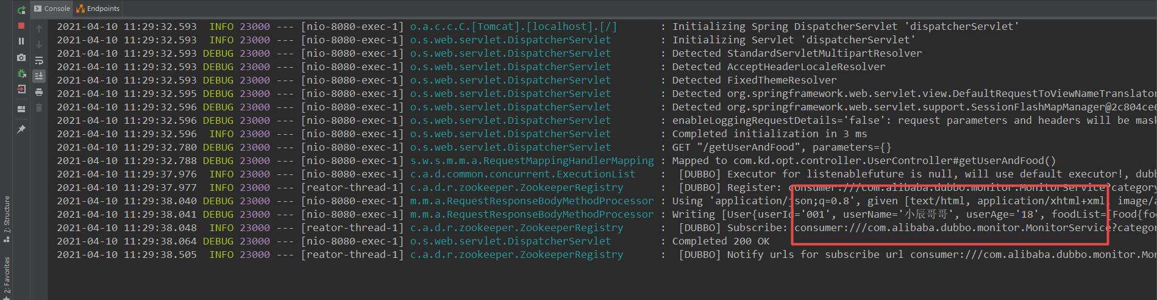Switch to the Console tab
The width and height of the screenshot is (1157, 300).
click(x=52, y=9)
